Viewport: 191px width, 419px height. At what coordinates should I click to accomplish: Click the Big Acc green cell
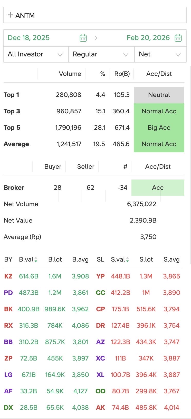(159, 128)
